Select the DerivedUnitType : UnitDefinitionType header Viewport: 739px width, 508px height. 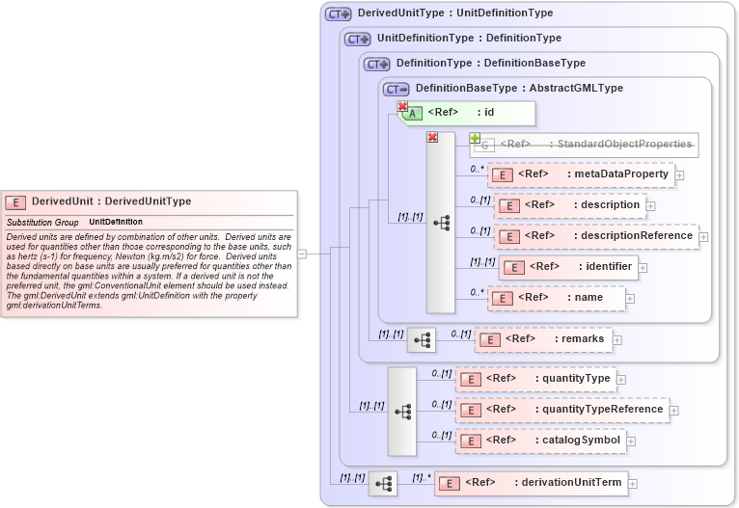point(455,13)
